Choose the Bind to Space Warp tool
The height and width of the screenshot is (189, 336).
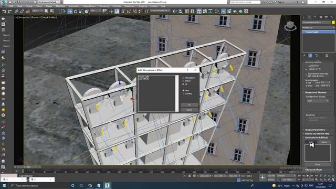point(27,11)
